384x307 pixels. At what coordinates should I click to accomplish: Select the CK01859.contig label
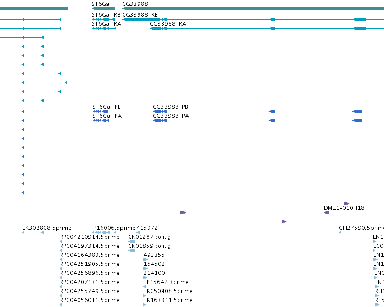[149, 246]
